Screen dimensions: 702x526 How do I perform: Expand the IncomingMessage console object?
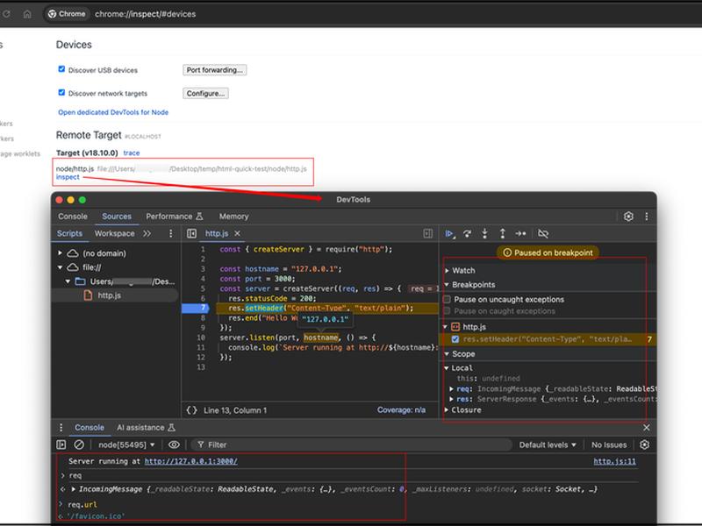pyautogui.click(x=73, y=489)
